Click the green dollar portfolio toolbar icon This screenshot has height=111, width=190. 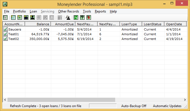coord(5,17)
